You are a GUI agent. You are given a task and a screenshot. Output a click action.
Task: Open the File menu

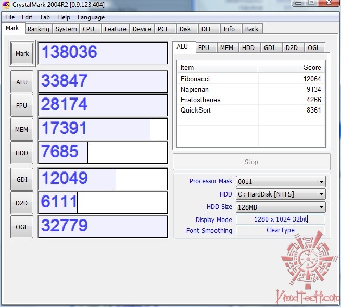point(10,17)
